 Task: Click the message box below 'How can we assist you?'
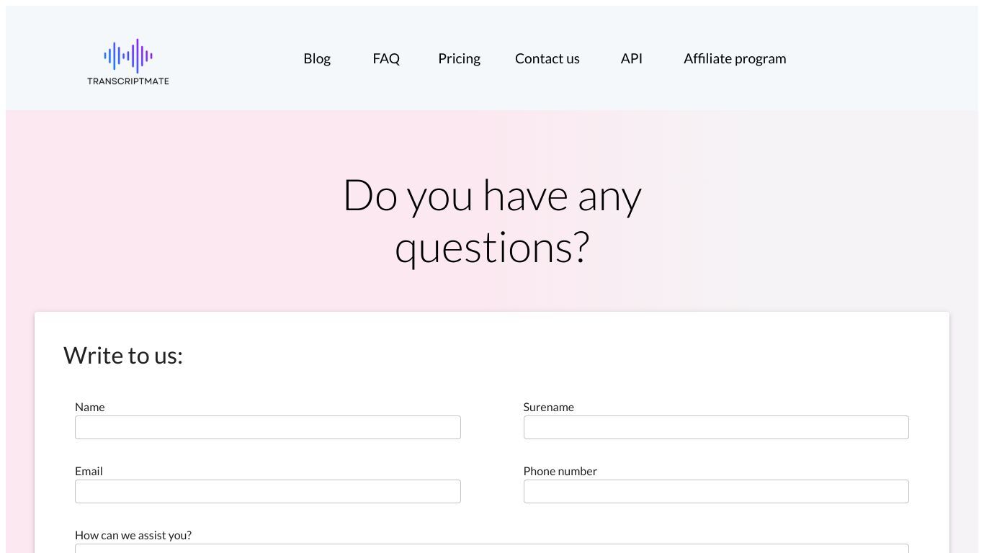492,548
